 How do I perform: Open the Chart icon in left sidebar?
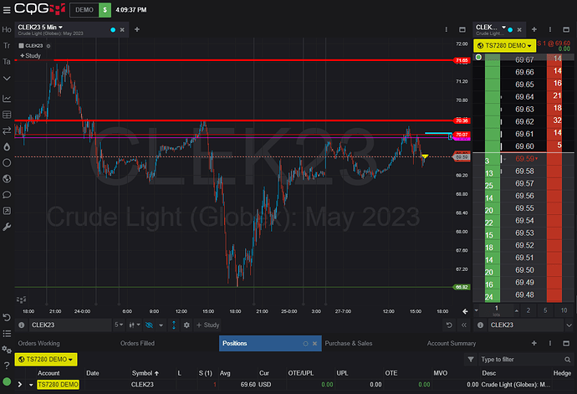(x=7, y=99)
